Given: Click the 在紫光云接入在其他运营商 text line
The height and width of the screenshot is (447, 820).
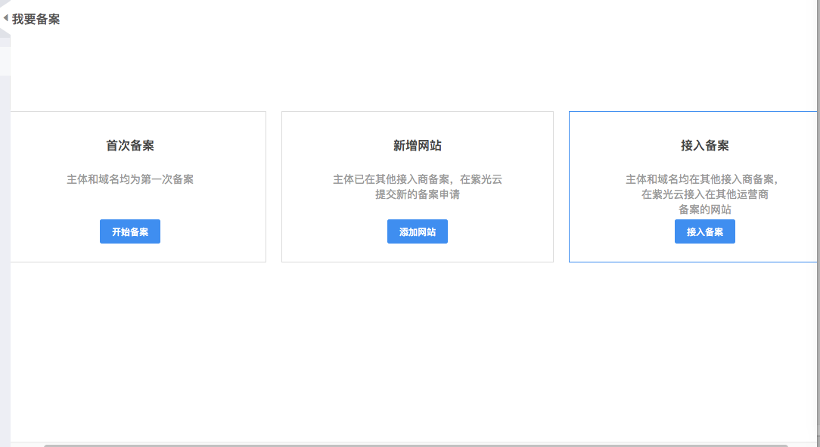Looking at the screenshot, I should (x=705, y=194).
